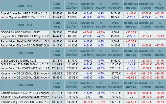Click the -5,16 € monthly difference
This screenshot has width=166, height=104.
click(131, 68)
